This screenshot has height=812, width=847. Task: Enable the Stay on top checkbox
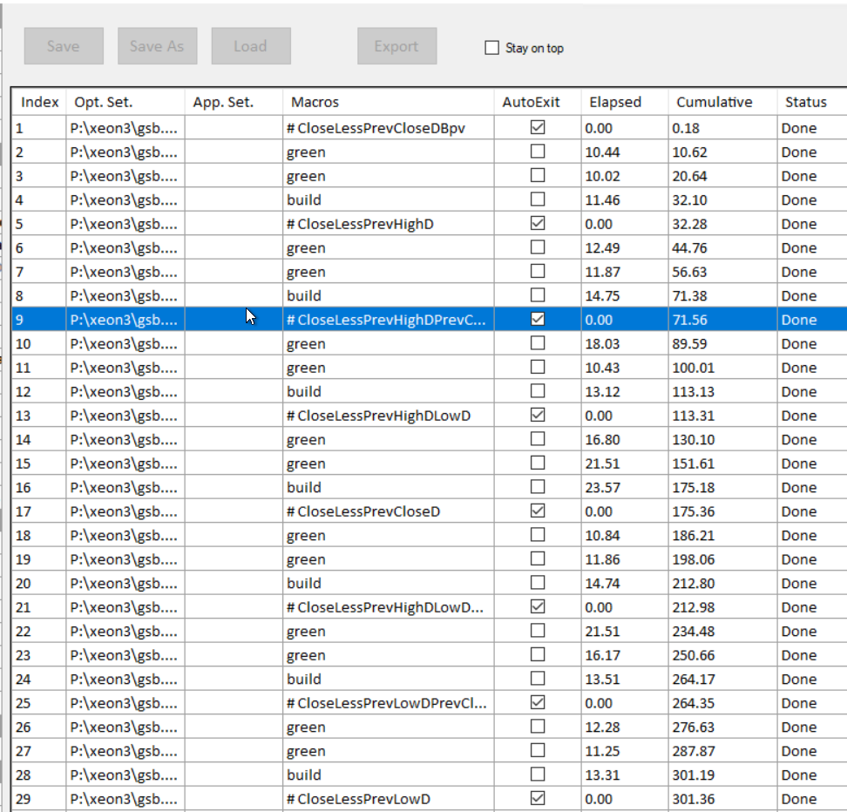pos(492,48)
